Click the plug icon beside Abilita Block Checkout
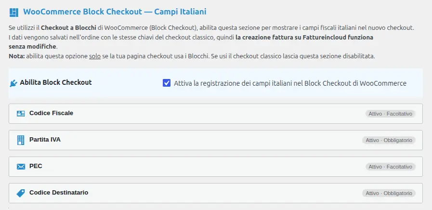The height and width of the screenshot is (210, 432). [13, 83]
